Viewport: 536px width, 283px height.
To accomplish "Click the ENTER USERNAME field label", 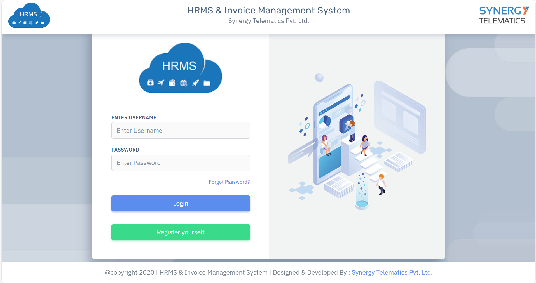I will coord(134,118).
